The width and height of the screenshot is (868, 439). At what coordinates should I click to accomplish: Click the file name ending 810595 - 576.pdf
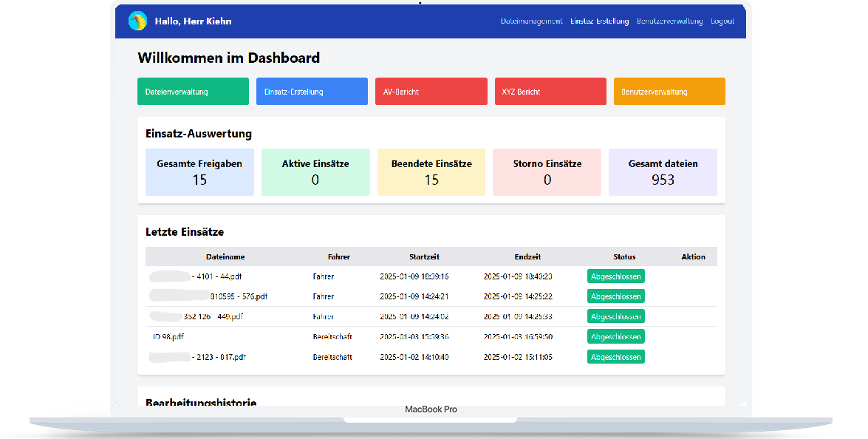[x=239, y=296]
